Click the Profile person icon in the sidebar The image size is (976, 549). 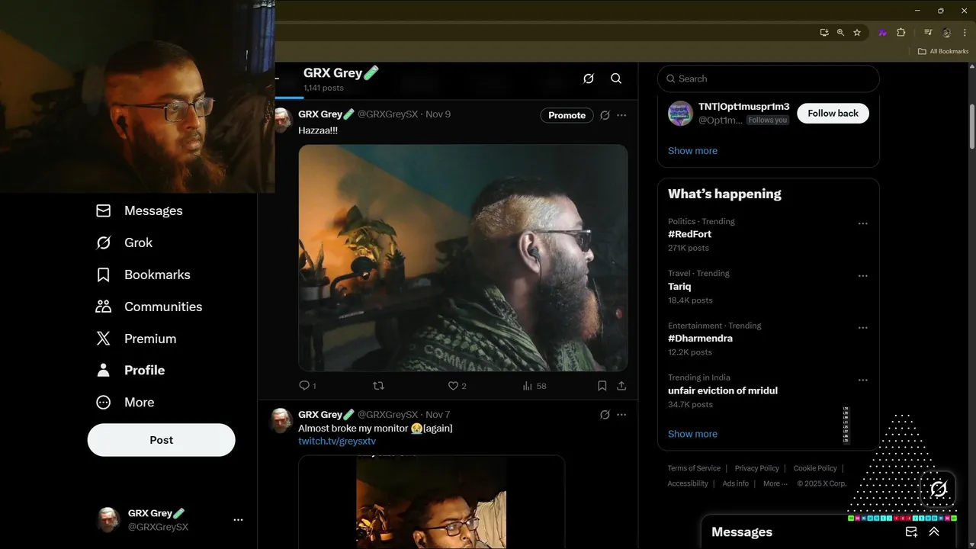pos(103,370)
